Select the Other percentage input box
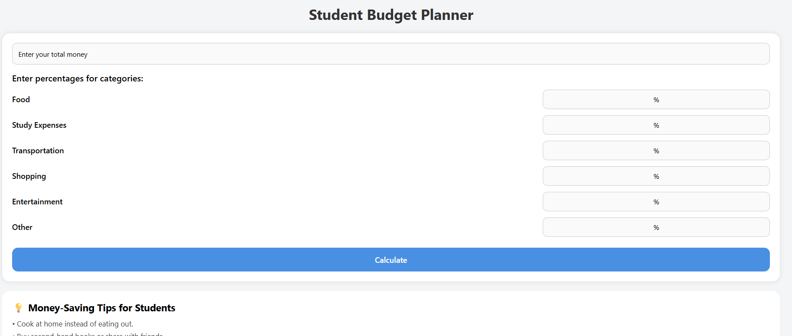 pyautogui.click(x=655, y=227)
